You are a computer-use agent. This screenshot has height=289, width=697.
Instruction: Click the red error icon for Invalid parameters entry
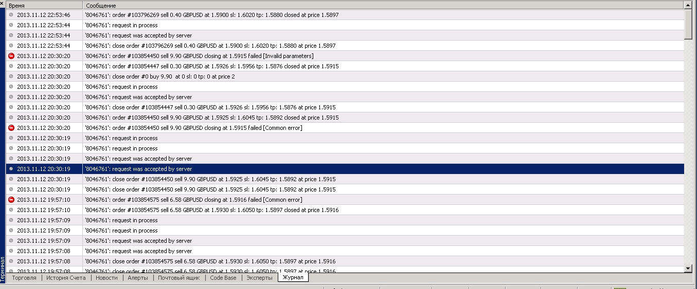point(11,56)
